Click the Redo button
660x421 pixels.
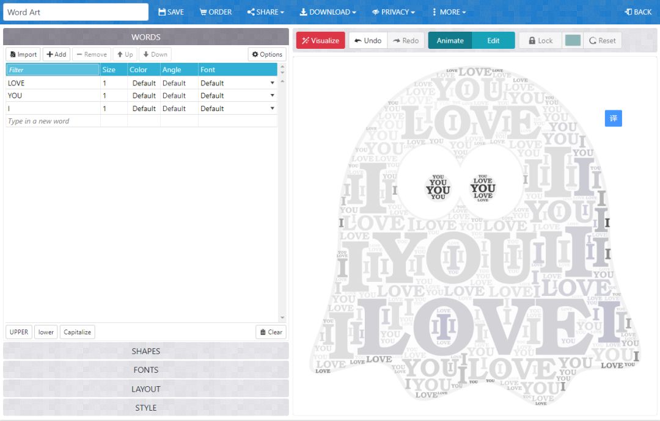tap(406, 41)
